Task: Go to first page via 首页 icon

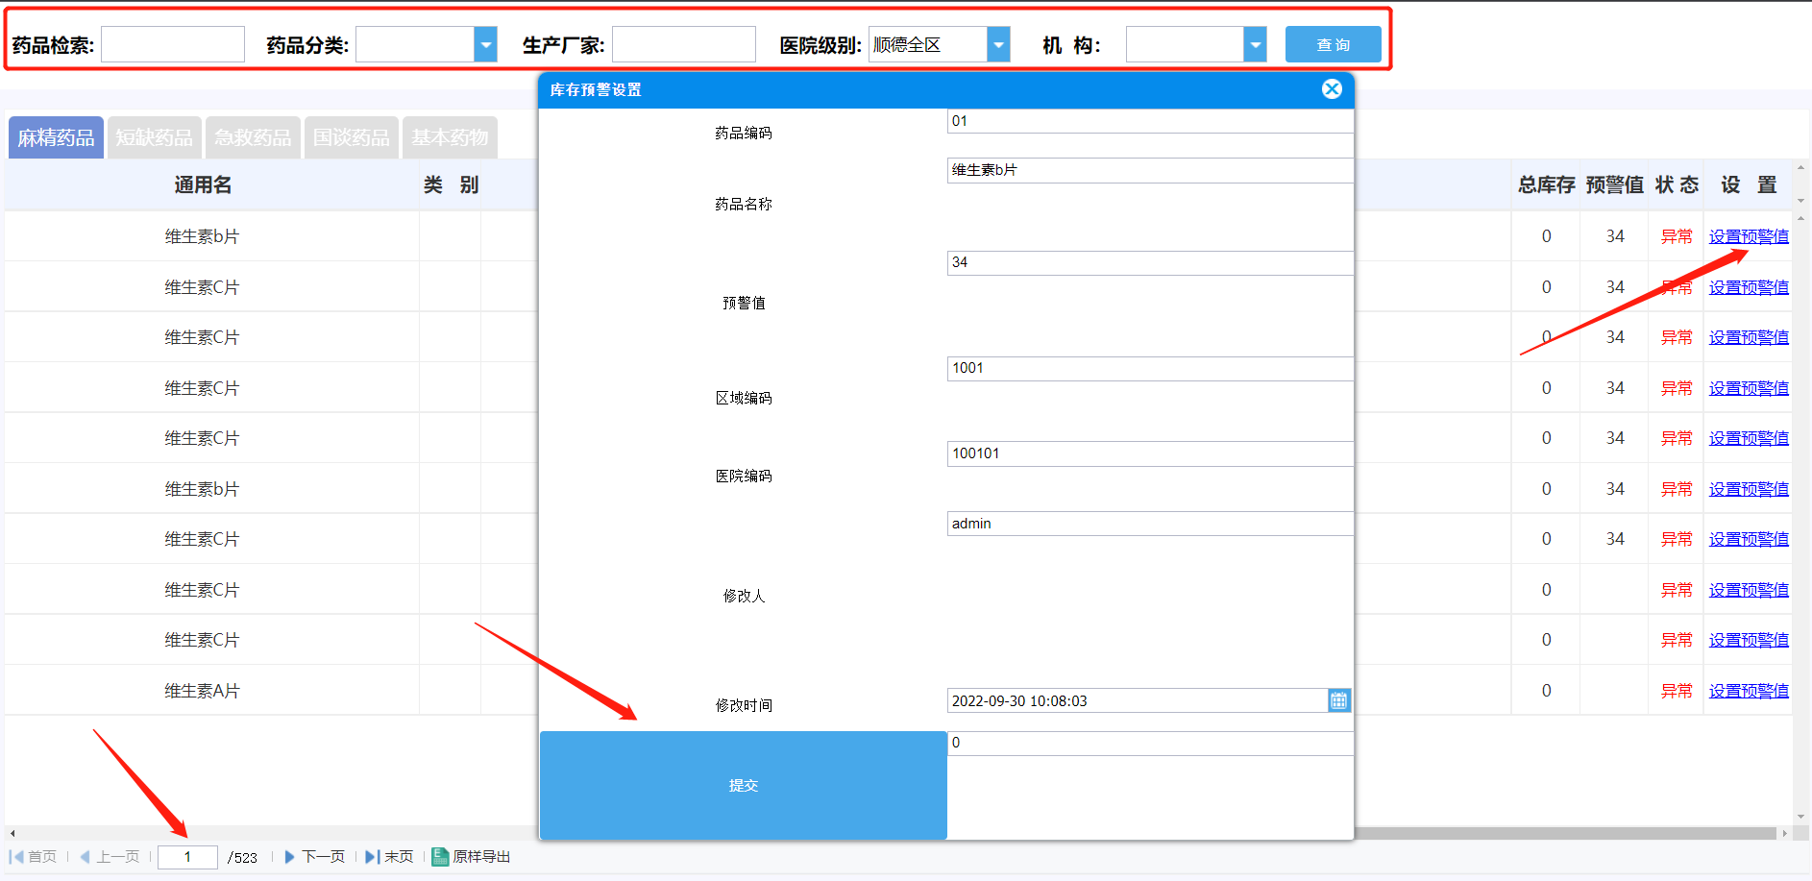Action: click(x=16, y=857)
